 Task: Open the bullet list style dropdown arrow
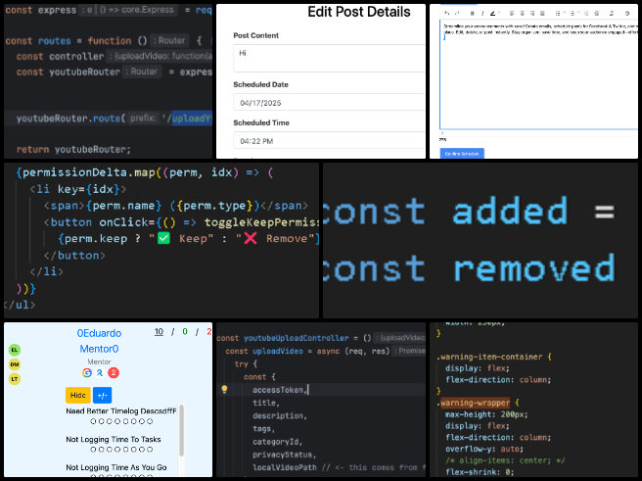coord(565,13)
